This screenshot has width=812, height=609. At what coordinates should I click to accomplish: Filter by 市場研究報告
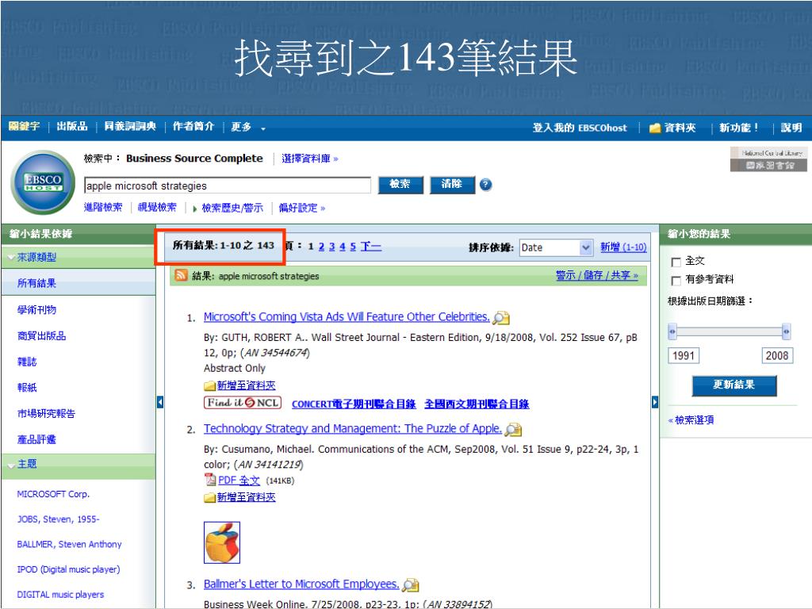click(46, 413)
